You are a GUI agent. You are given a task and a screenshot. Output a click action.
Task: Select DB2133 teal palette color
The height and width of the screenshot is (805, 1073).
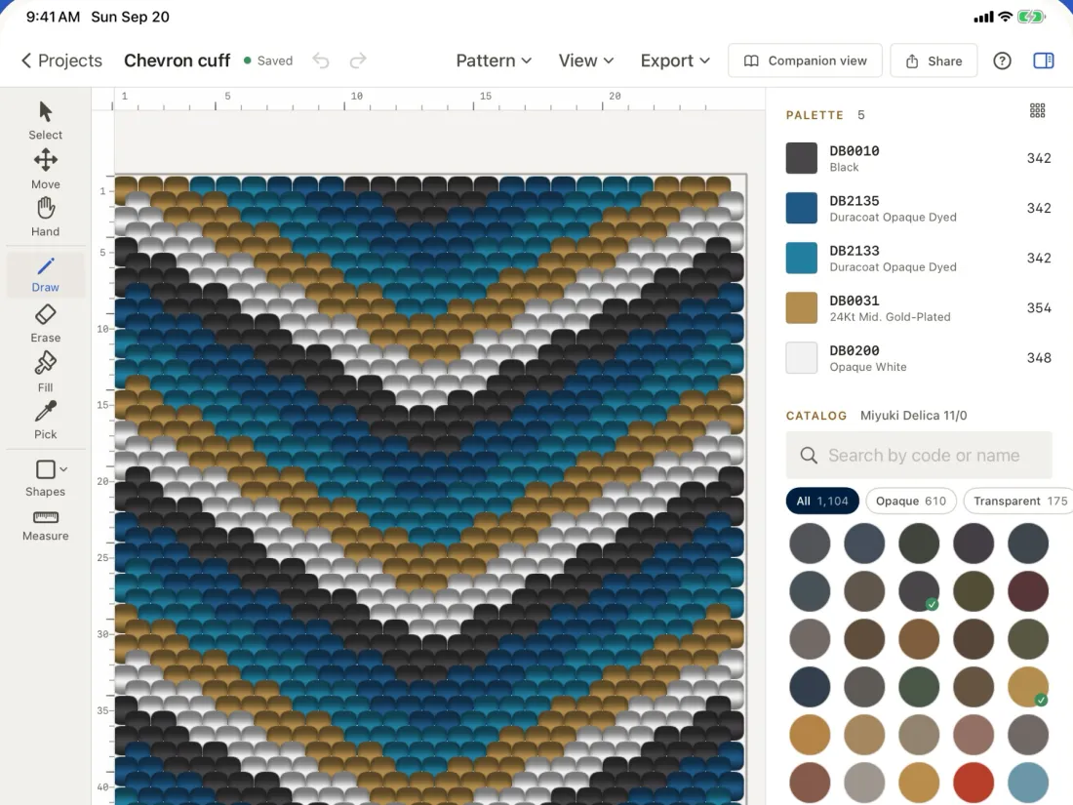(918, 258)
